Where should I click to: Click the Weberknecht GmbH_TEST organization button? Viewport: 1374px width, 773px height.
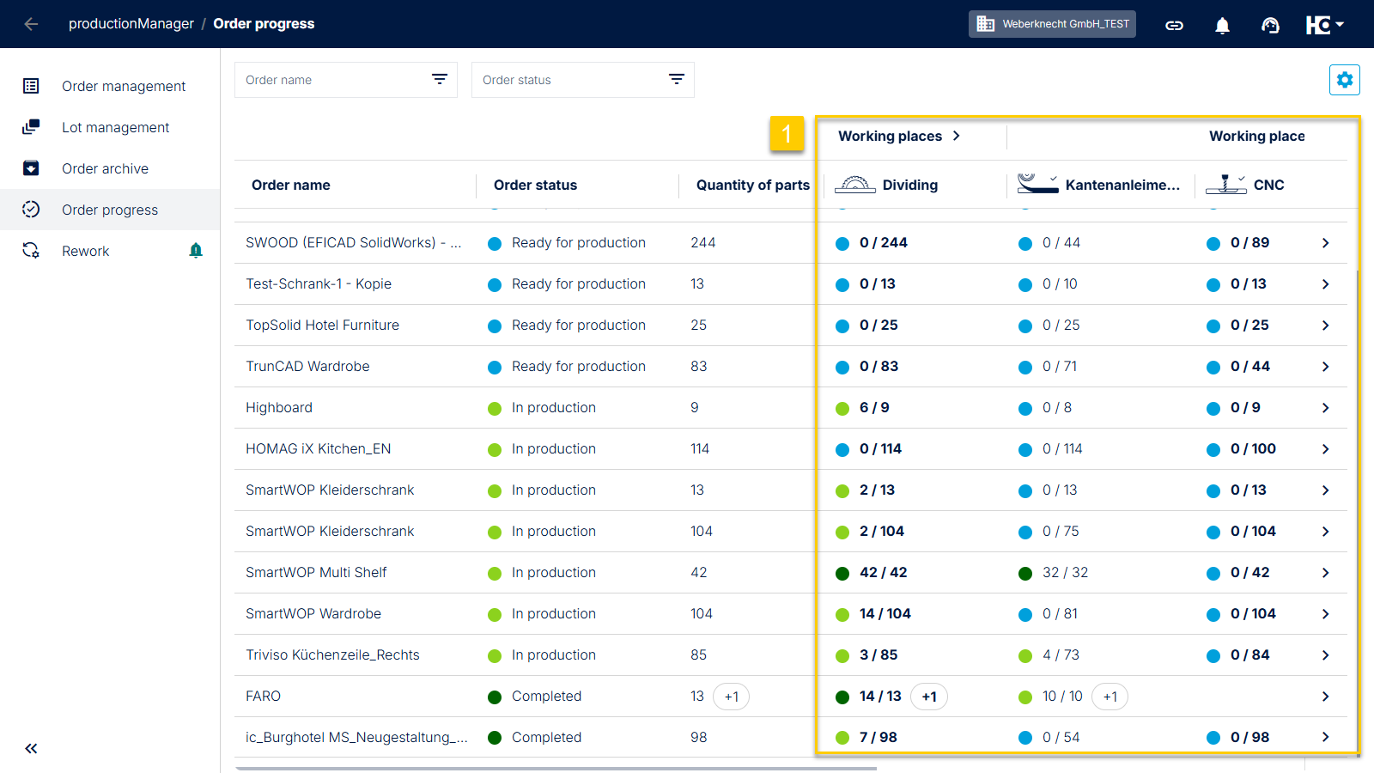coord(1052,24)
